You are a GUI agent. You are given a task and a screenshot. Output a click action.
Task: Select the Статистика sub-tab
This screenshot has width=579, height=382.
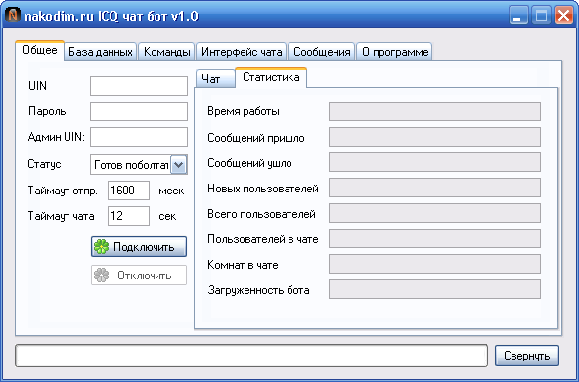pos(271,78)
